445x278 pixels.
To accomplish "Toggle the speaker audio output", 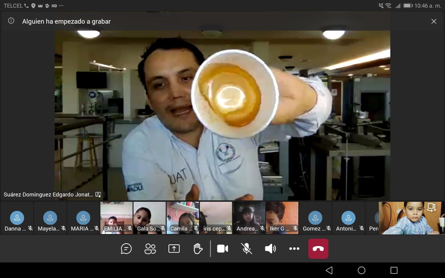I will (x=270, y=249).
